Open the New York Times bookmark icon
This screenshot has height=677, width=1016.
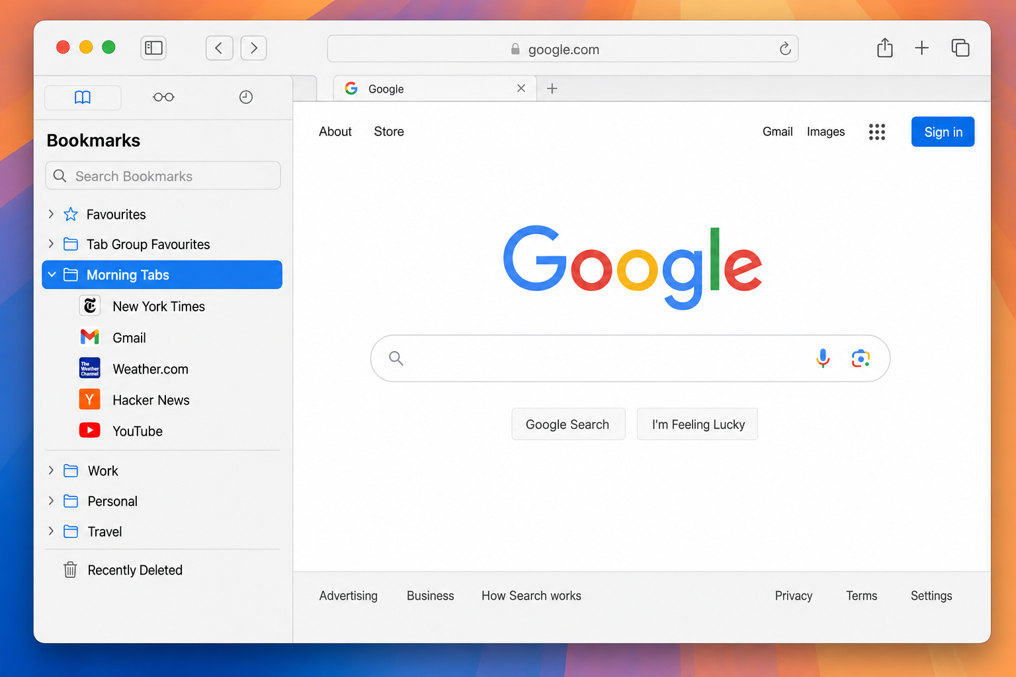point(90,305)
